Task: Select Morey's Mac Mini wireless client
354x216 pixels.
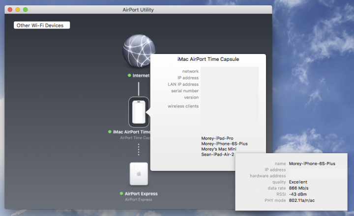Action: pos(219,149)
